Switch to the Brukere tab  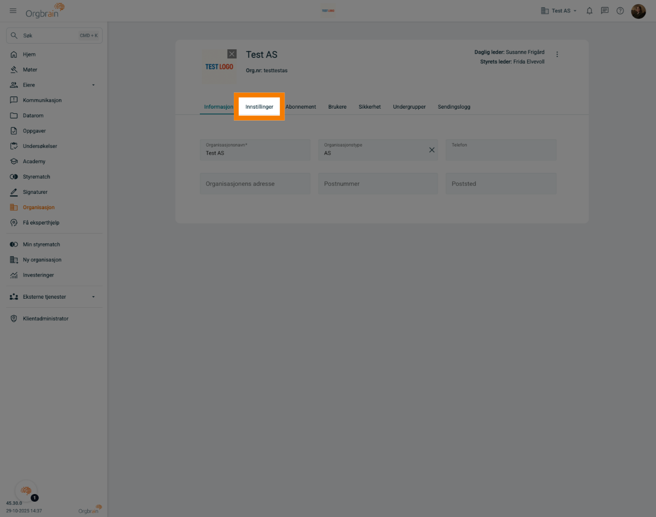coord(337,107)
